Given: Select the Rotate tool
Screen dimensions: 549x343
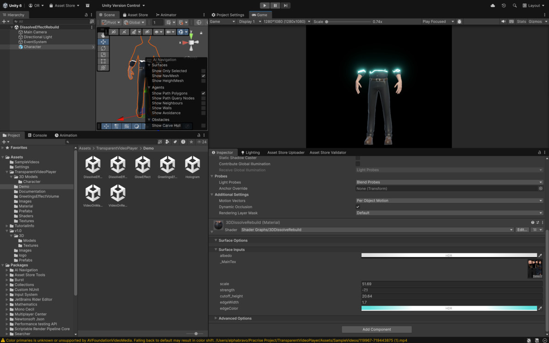Looking at the screenshot, I should [103, 49].
